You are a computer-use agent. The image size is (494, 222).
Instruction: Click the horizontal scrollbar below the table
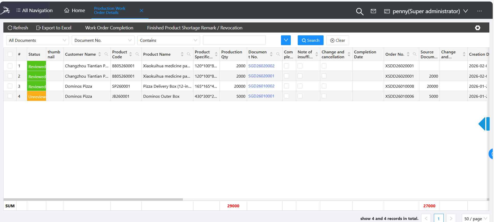coord(93,199)
